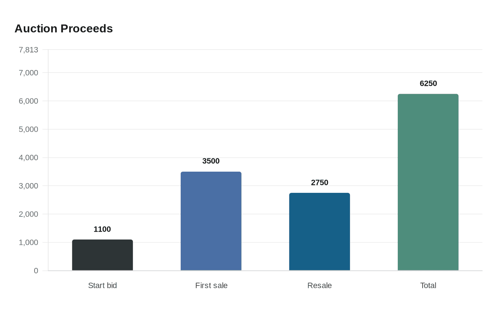Select the 4,000 y-axis tick label
This screenshot has height=316, width=504.
coord(28,158)
